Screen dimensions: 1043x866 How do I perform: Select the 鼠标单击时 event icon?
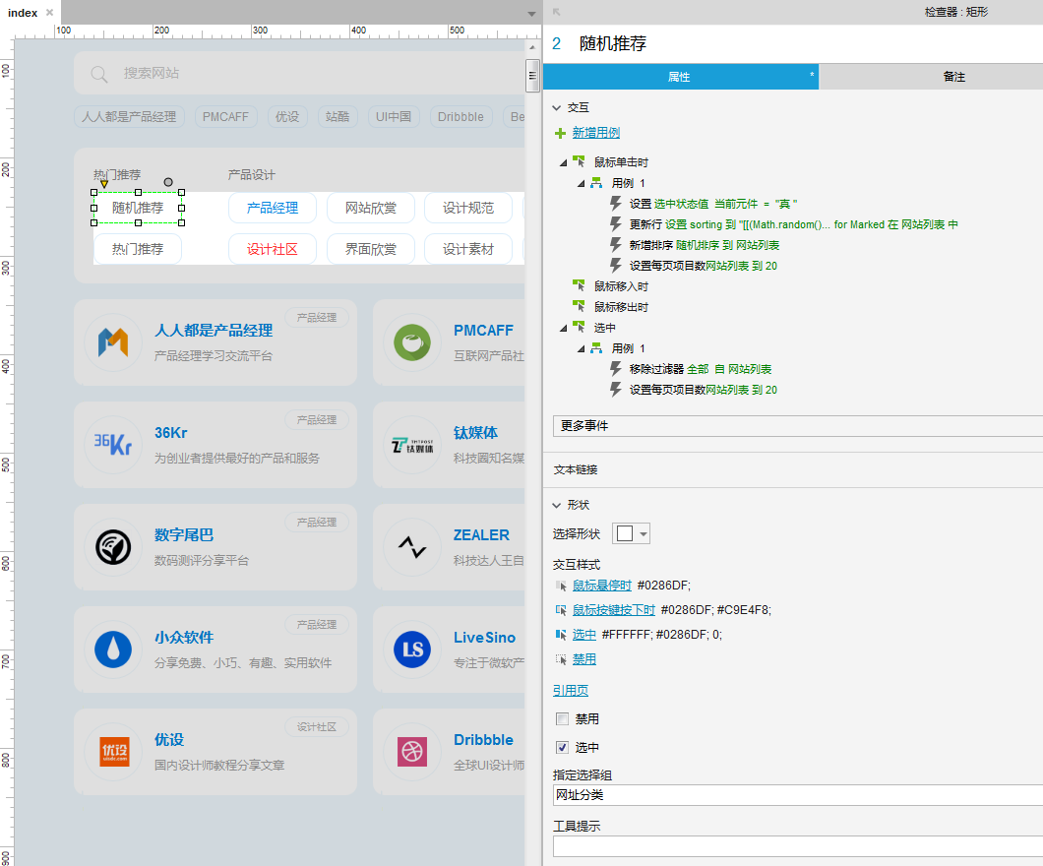pos(579,161)
